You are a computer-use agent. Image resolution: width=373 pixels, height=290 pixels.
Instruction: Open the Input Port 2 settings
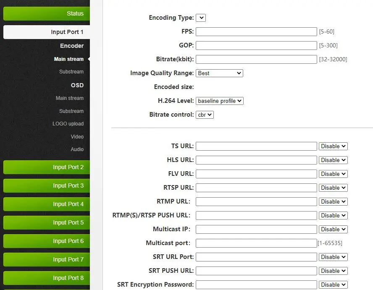46,167
